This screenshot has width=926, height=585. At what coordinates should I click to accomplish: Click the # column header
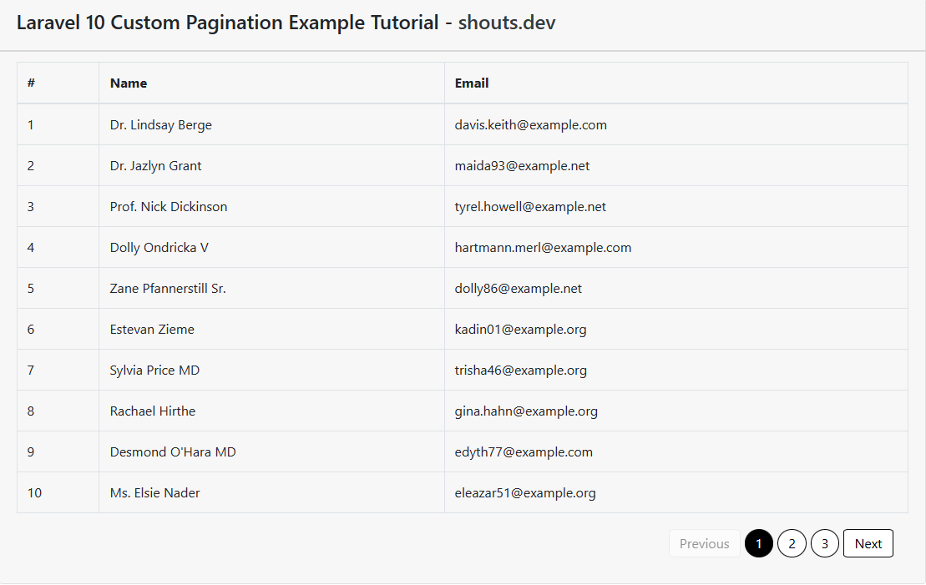click(x=31, y=83)
